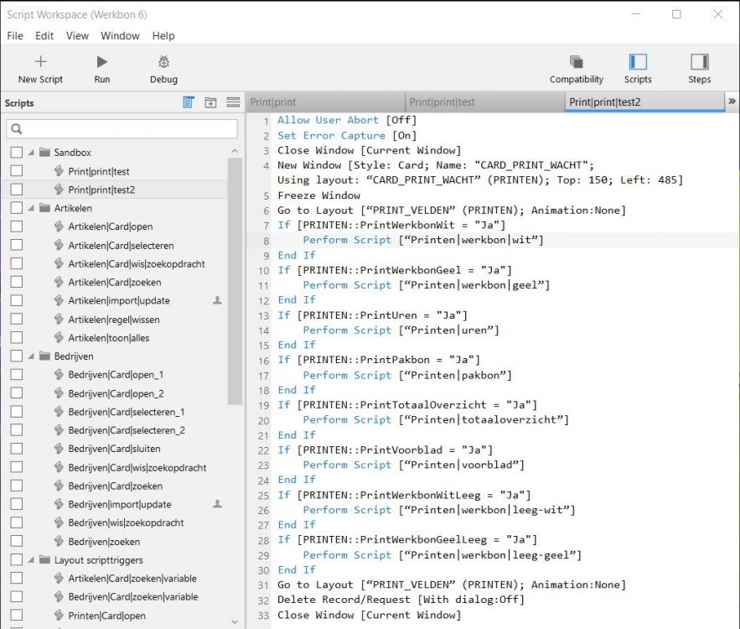Open the Window menu

120,36
